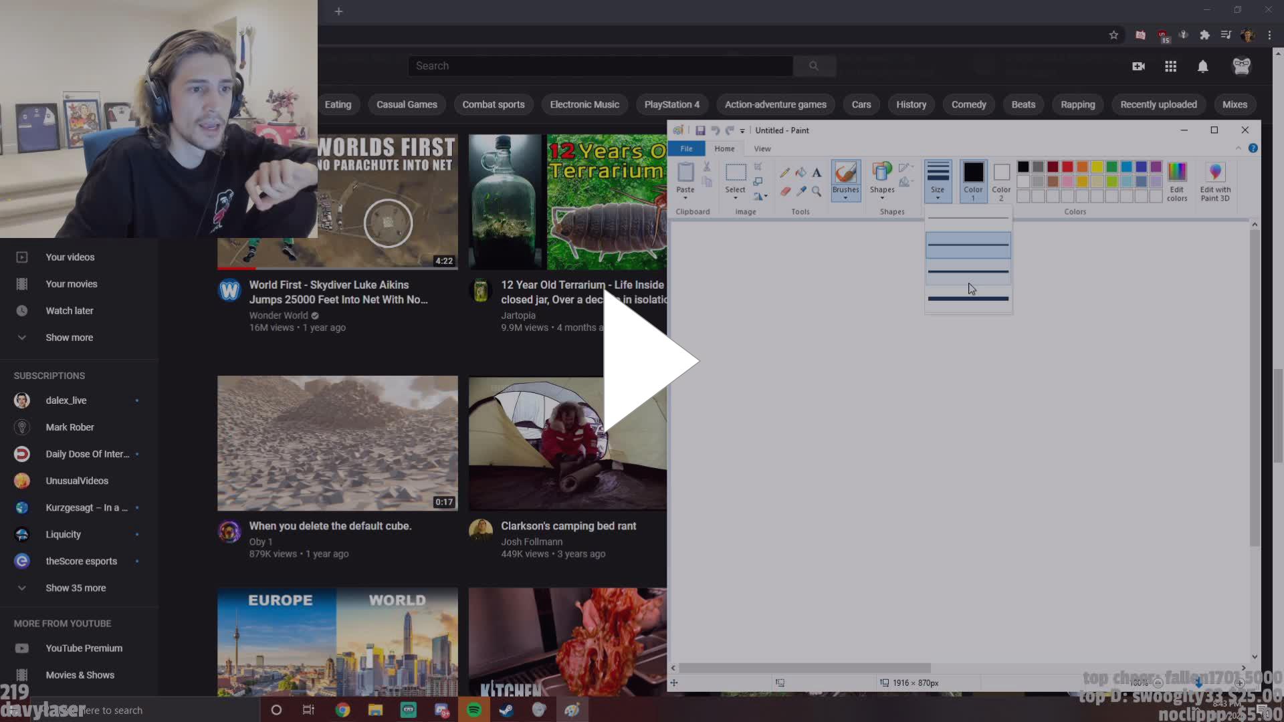Screen dimensions: 1284x722
Task: Open Your videos in YouTube sidebar
Action: (x=70, y=257)
